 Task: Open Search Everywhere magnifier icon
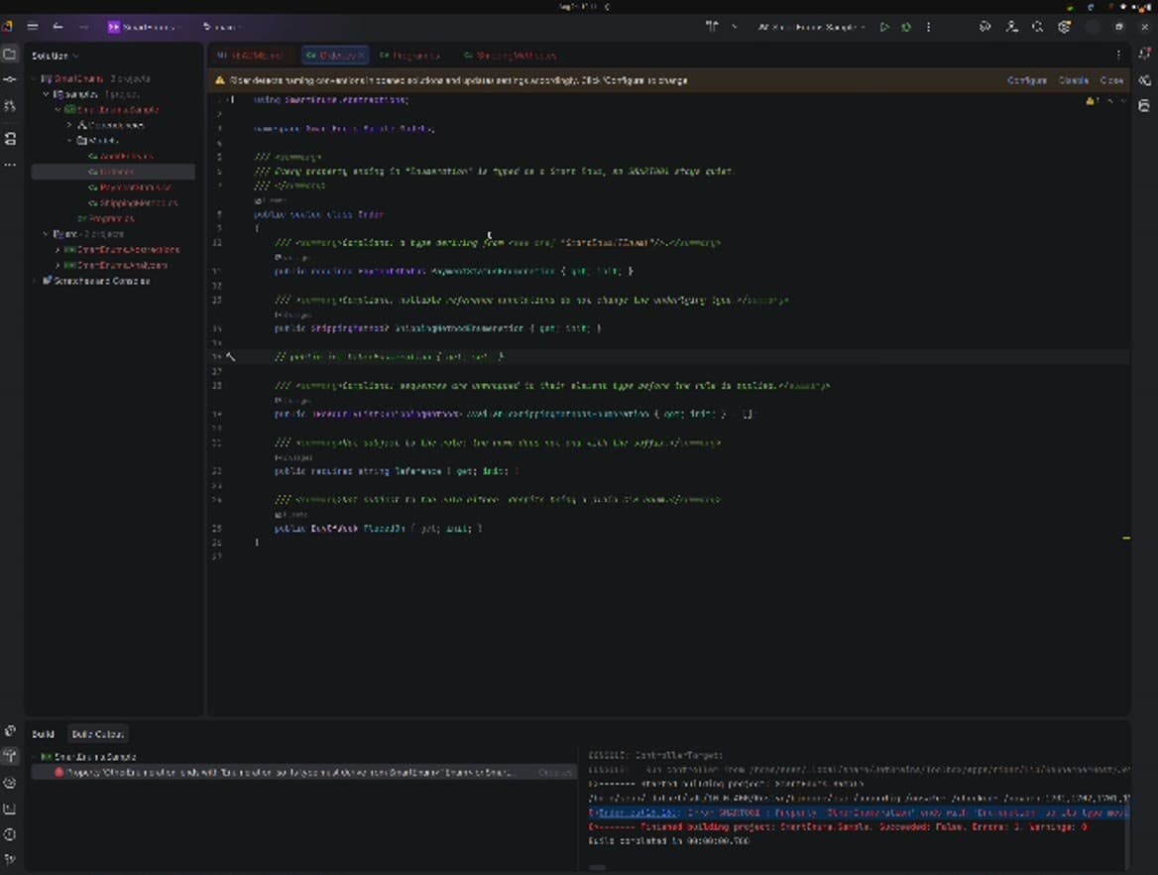(1038, 27)
